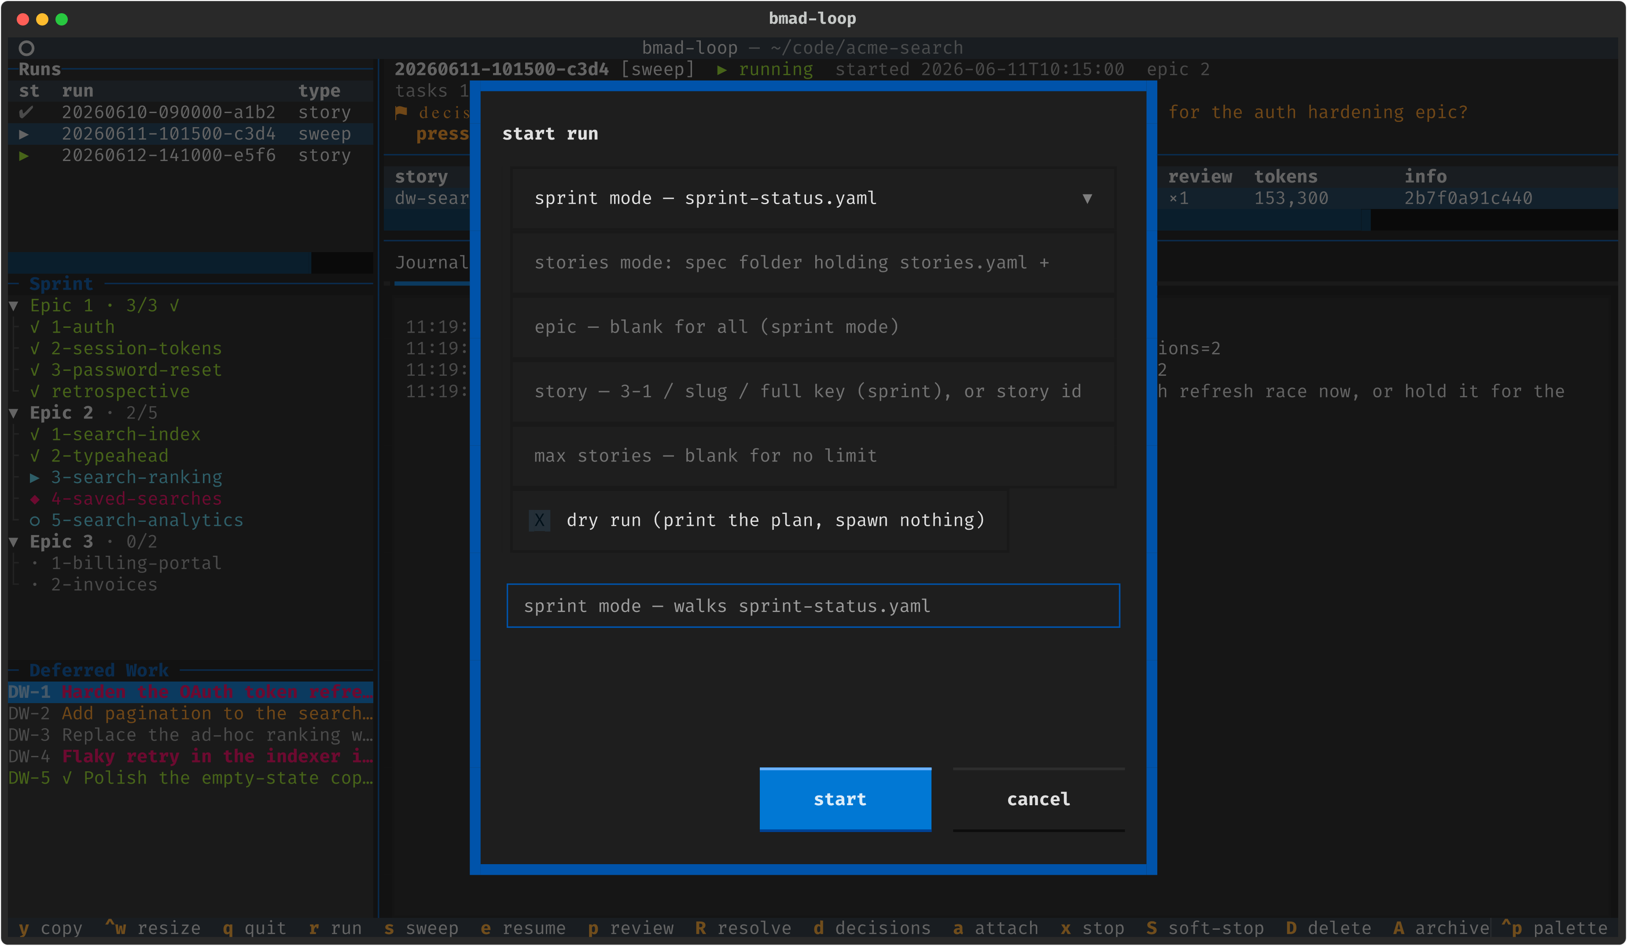Image resolution: width=1627 pixels, height=946 pixels.
Task: Click the review column header
Action: point(1200,177)
